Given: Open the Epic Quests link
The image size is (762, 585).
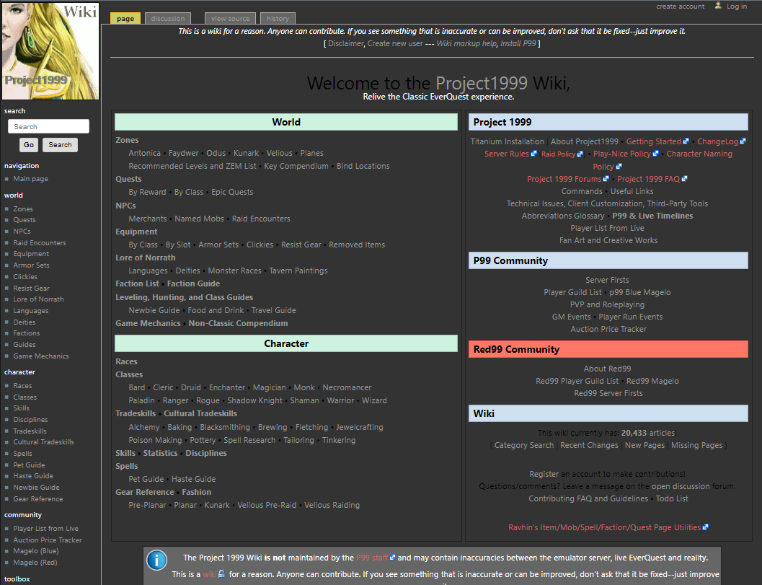Looking at the screenshot, I should (x=232, y=192).
